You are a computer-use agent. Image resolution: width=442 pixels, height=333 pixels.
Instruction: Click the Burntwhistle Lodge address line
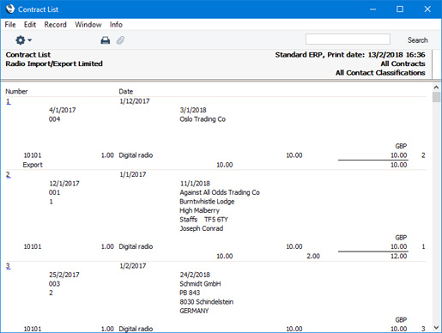pos(207,202)
